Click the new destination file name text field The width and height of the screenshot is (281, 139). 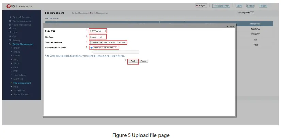[x=116, y=52]
